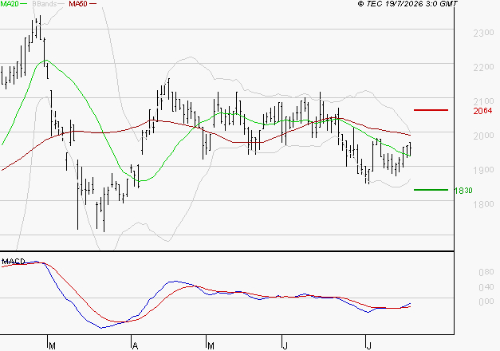The height and width of the screenshot is (351, 500).
Task: Click the MACD 080 scale label
Action: click(486, 272)
